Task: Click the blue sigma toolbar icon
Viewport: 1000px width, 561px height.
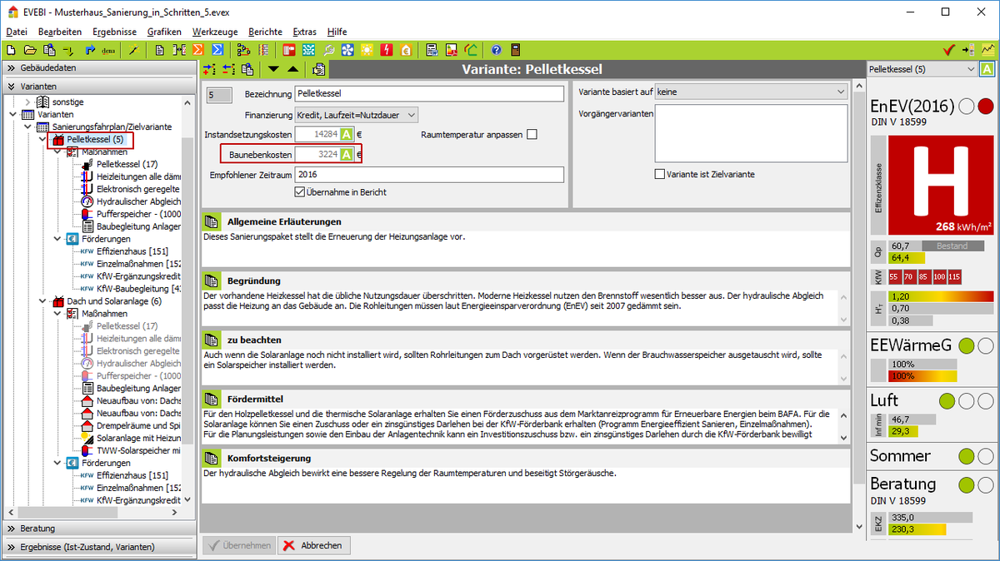Action: tap(217, 49)
